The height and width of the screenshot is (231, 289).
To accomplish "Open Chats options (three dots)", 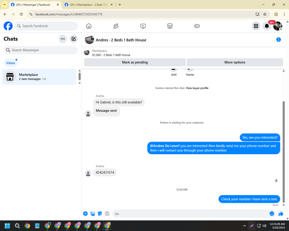I will (63, 39).
